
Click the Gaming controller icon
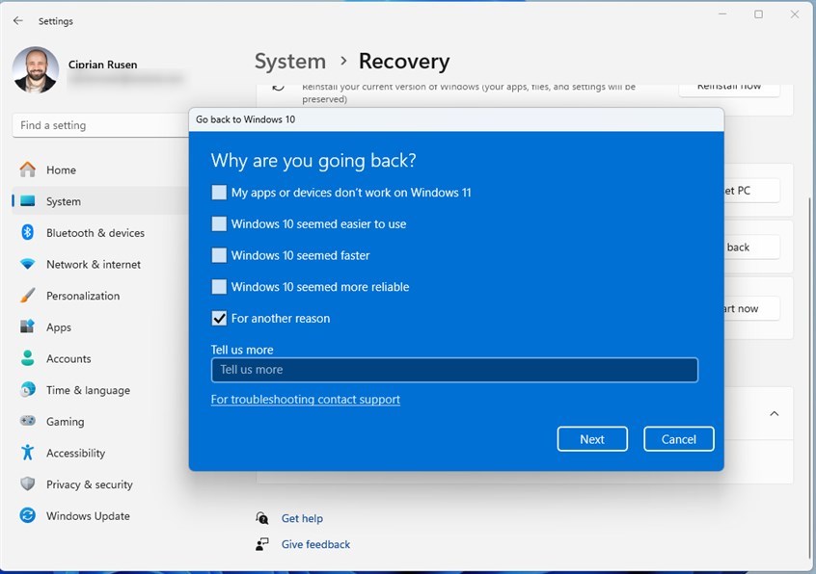coord(28,421)
